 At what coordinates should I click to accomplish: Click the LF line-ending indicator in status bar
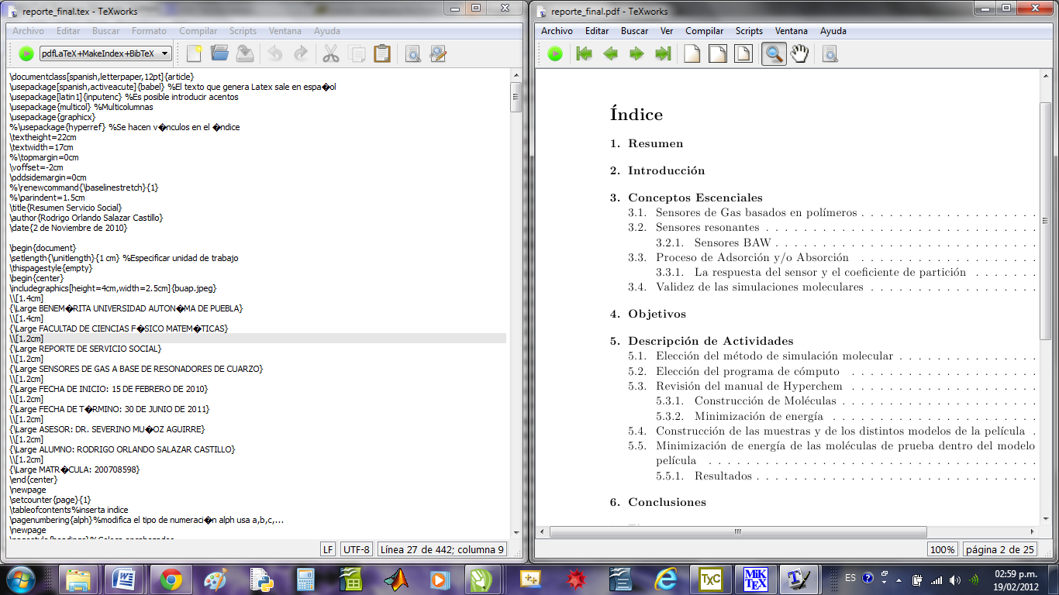pos(328,549)
